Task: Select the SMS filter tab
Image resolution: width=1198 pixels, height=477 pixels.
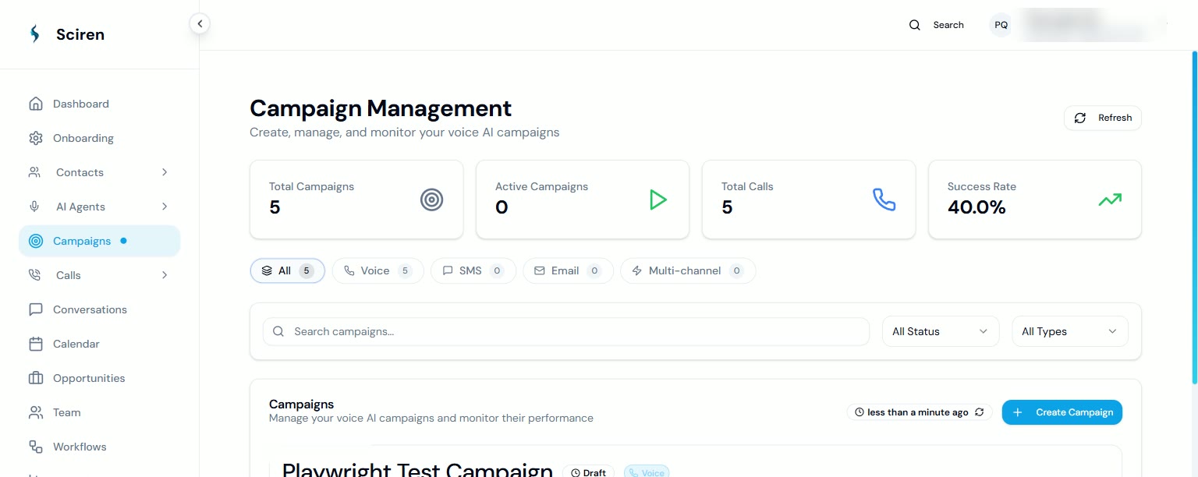Action: tap(473, 270)
